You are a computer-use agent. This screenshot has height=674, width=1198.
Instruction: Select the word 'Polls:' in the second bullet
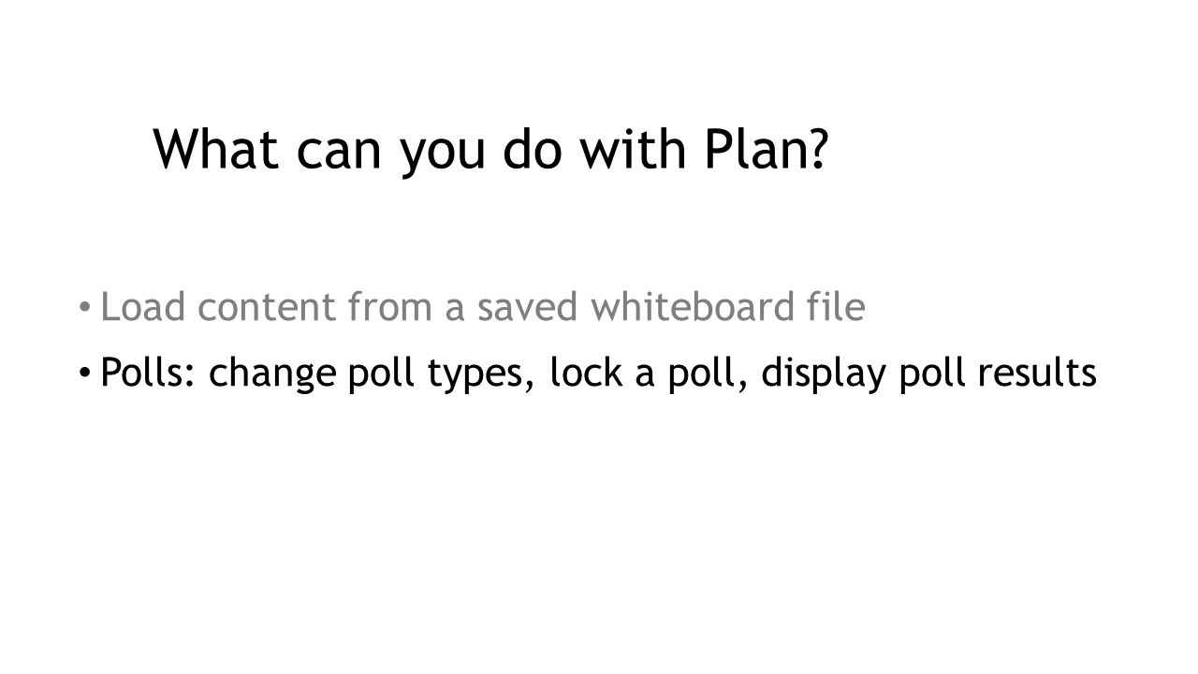click(150, 373)
